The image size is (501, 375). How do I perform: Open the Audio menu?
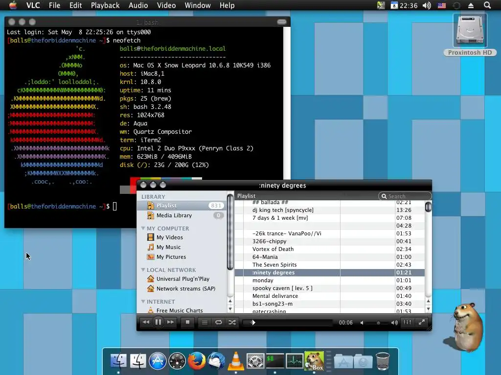point(138,5)
